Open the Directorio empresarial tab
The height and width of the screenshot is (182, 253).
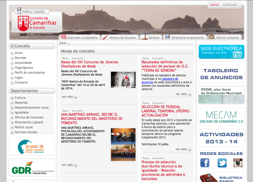[185, 37]
